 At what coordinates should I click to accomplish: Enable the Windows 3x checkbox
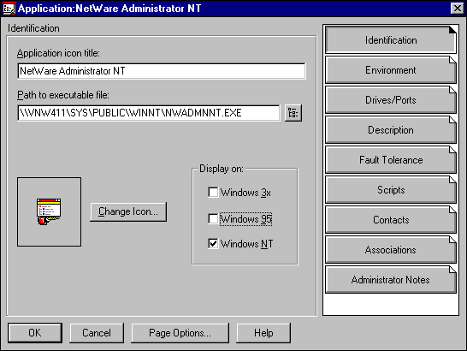click(x=213, y=193)
